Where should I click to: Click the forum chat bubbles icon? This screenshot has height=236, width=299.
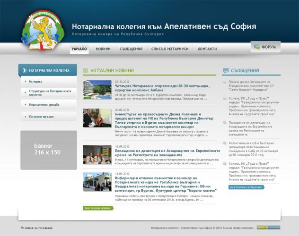256,47
